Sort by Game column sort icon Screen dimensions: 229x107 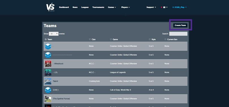pyautogui.click(x=111, y=39)
